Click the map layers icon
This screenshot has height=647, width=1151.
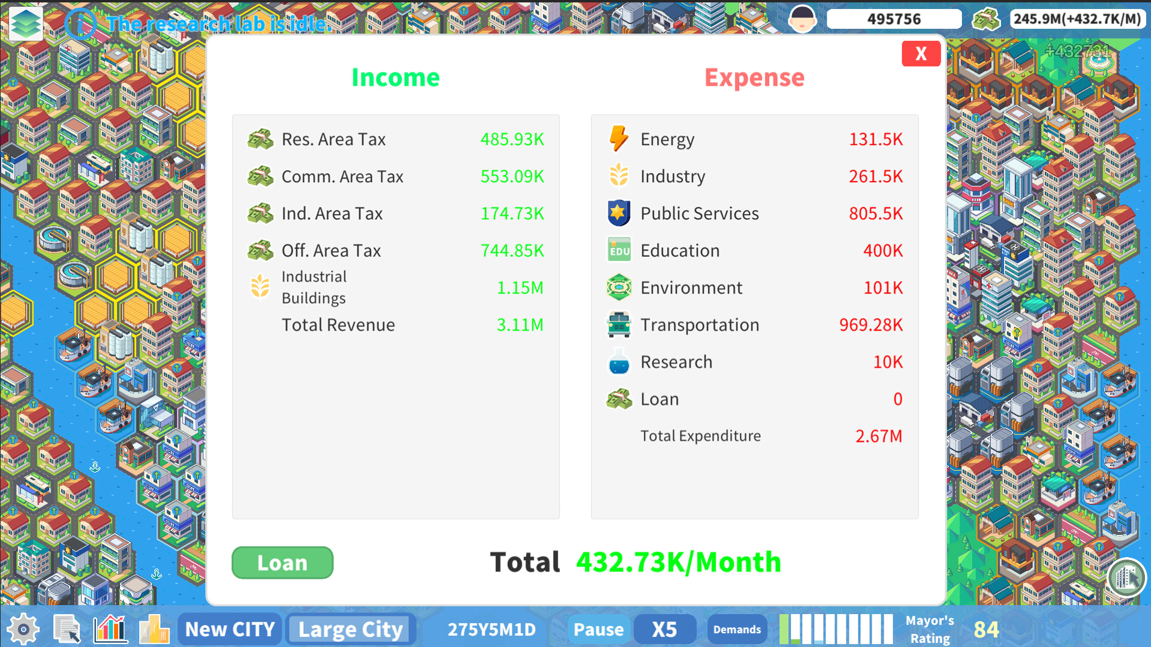(x=26, y=23)
